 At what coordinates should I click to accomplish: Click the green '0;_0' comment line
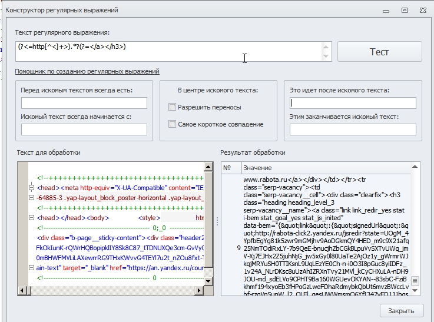tap(120, 228)
